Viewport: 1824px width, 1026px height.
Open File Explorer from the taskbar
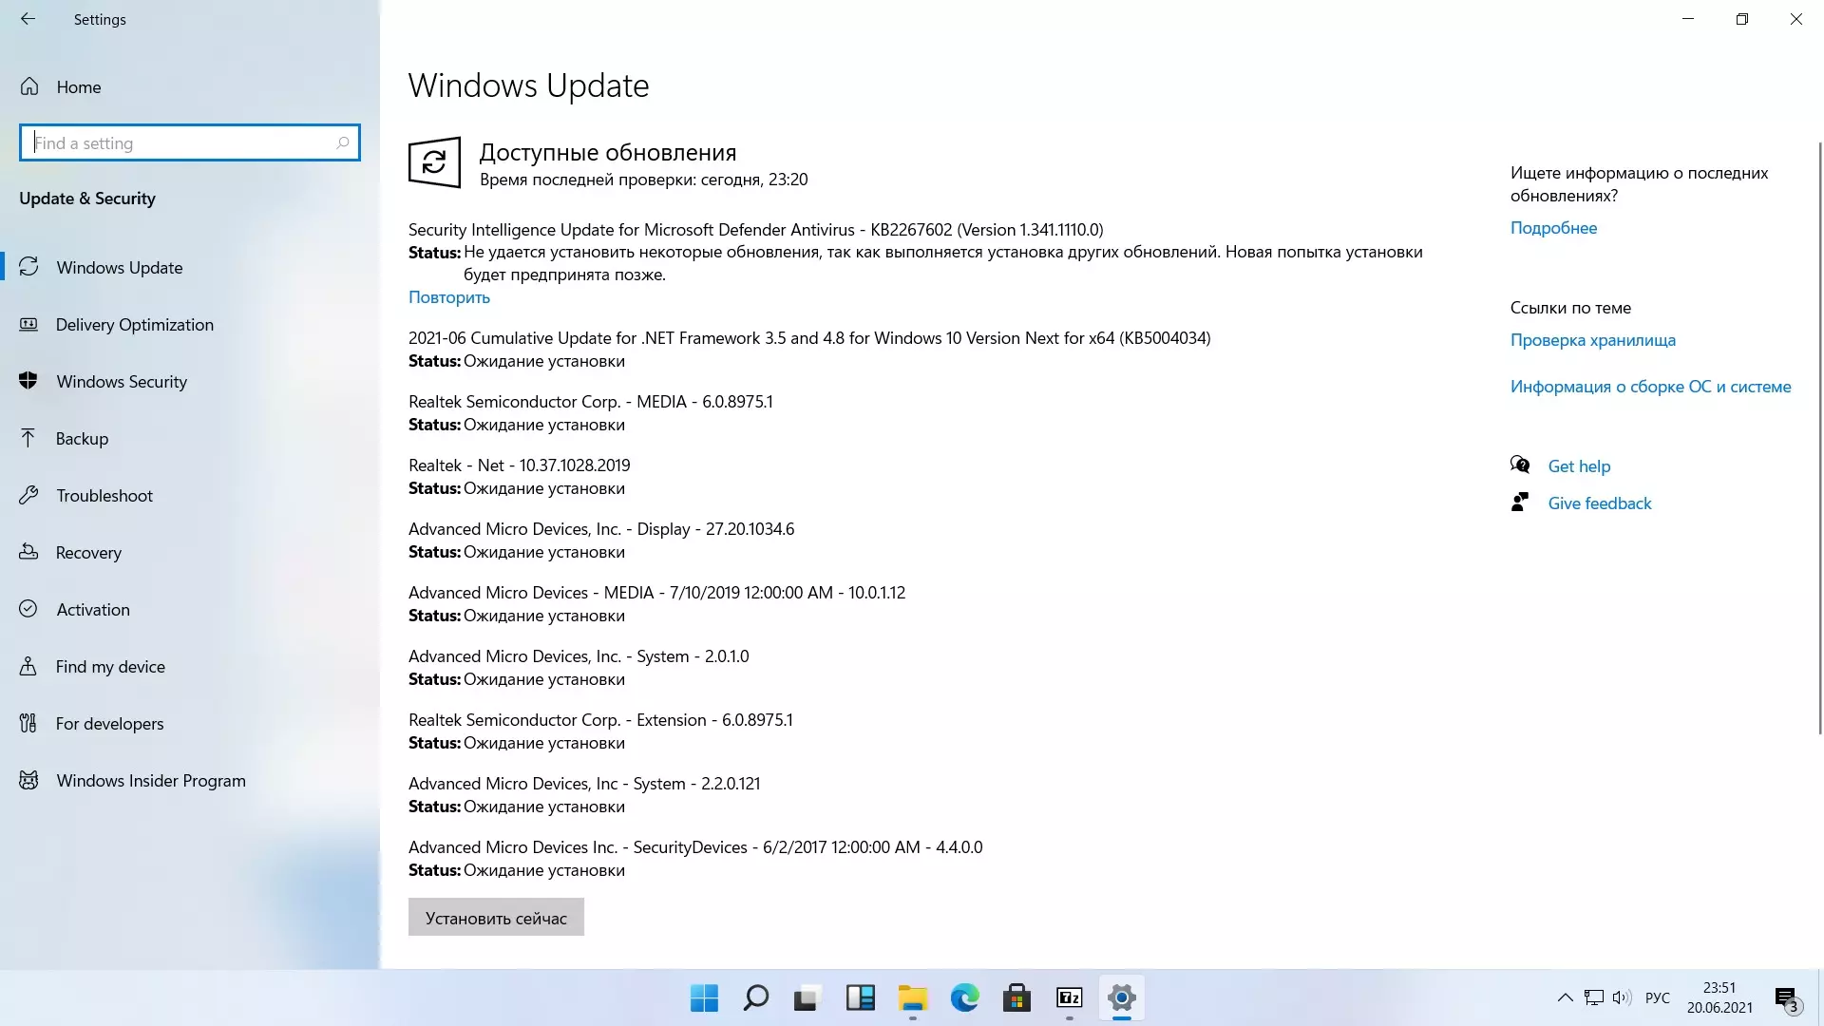coord(912,998)
